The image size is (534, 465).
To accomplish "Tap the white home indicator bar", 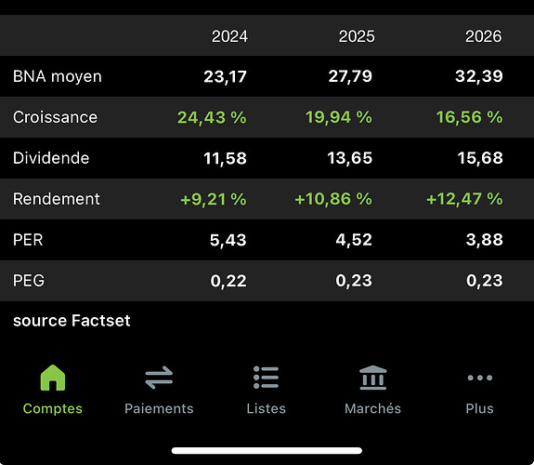I will tap(267, 451).
